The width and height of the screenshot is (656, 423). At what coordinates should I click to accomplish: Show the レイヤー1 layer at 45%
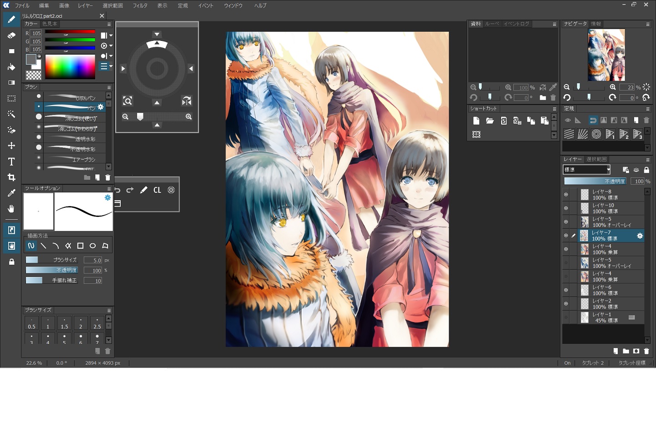point(566,317)
